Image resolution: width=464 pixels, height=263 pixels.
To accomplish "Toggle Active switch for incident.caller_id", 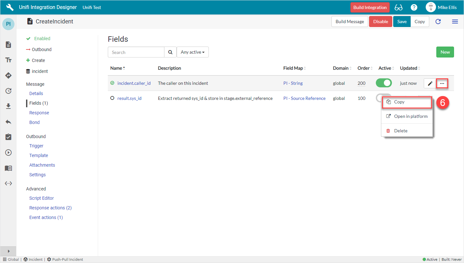I will 384,83.
